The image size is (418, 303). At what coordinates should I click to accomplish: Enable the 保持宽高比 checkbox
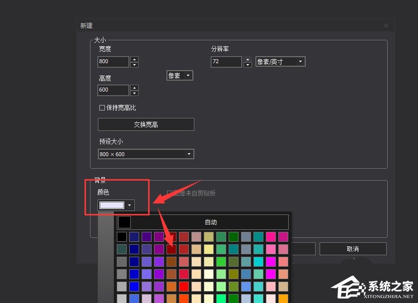(x=102, y=108)
